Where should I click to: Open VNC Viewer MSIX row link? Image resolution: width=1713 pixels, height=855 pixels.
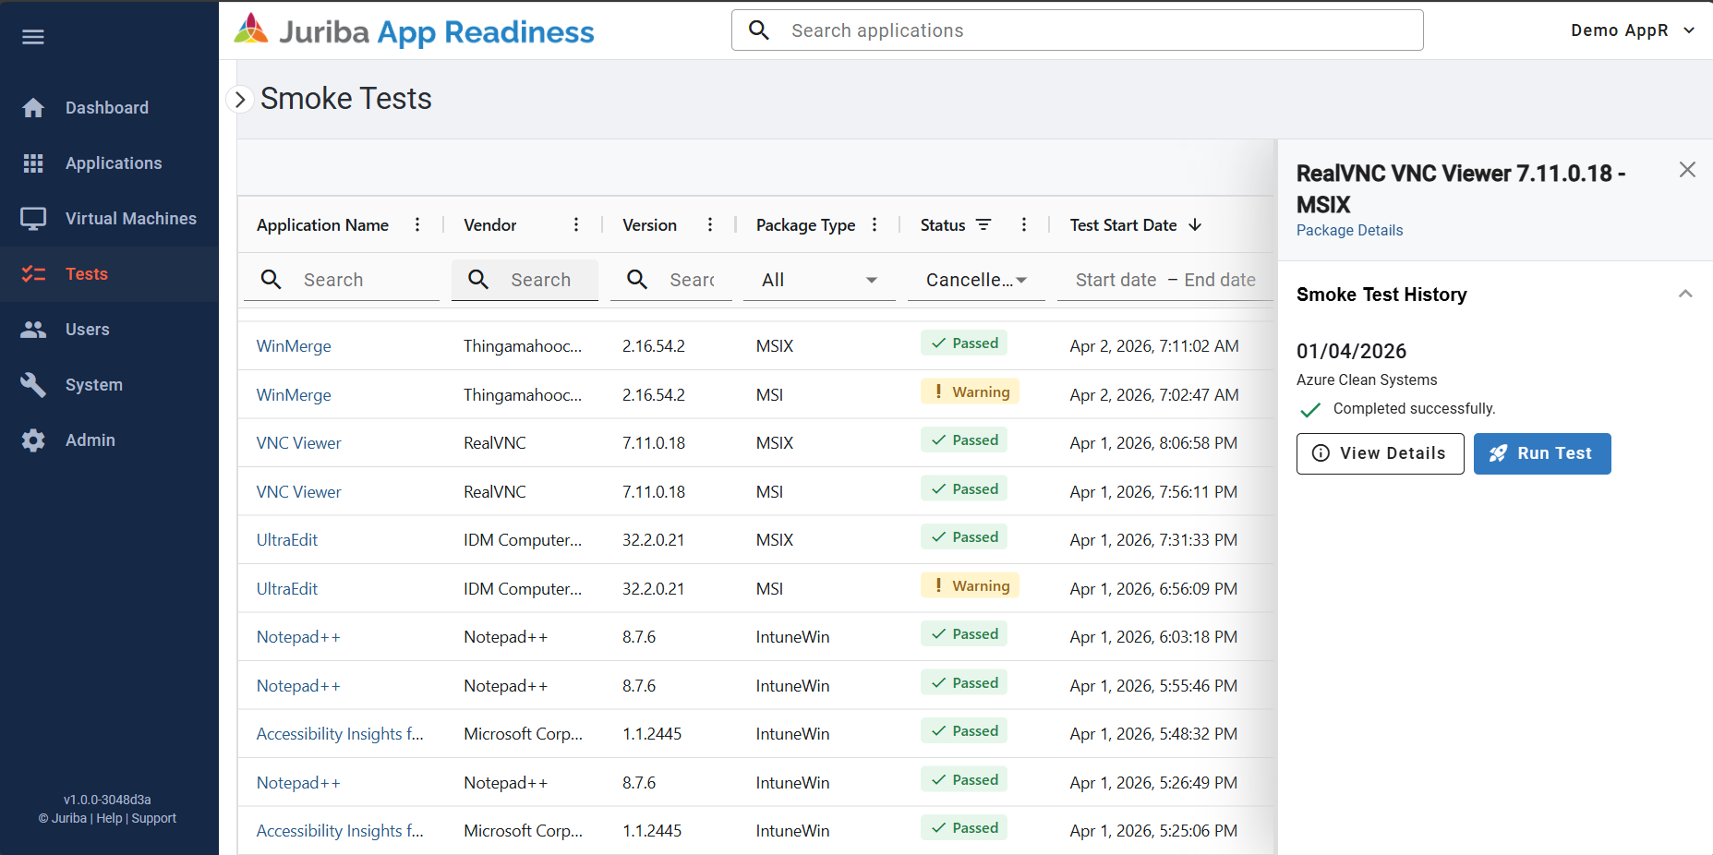click(x=298, y=443)
